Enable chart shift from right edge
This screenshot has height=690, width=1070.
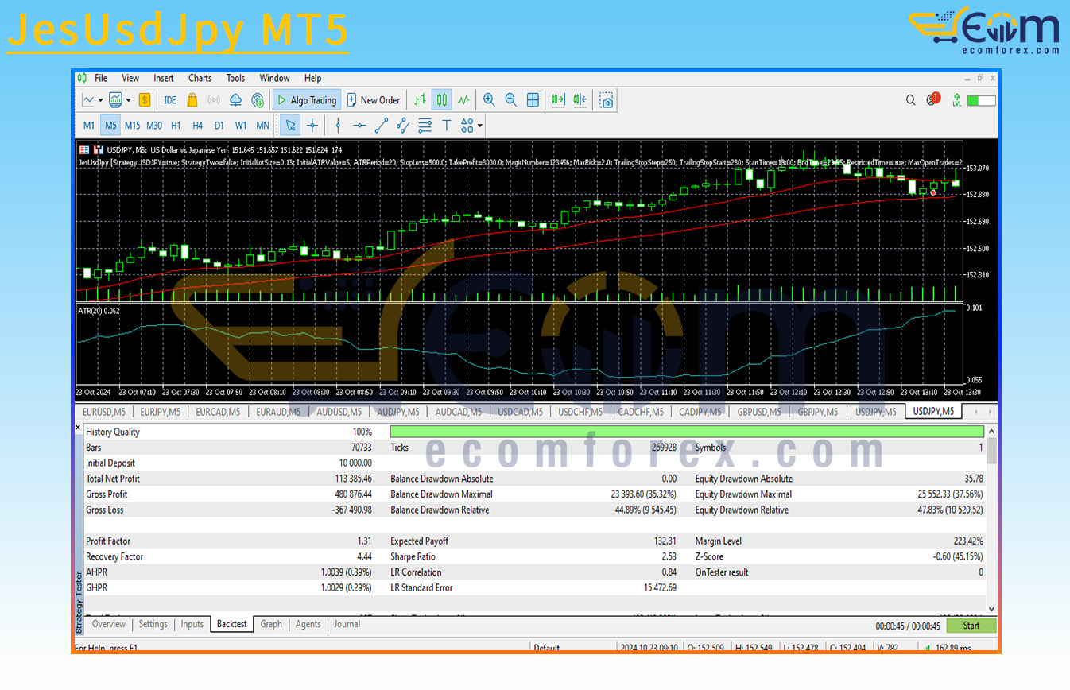580,100
